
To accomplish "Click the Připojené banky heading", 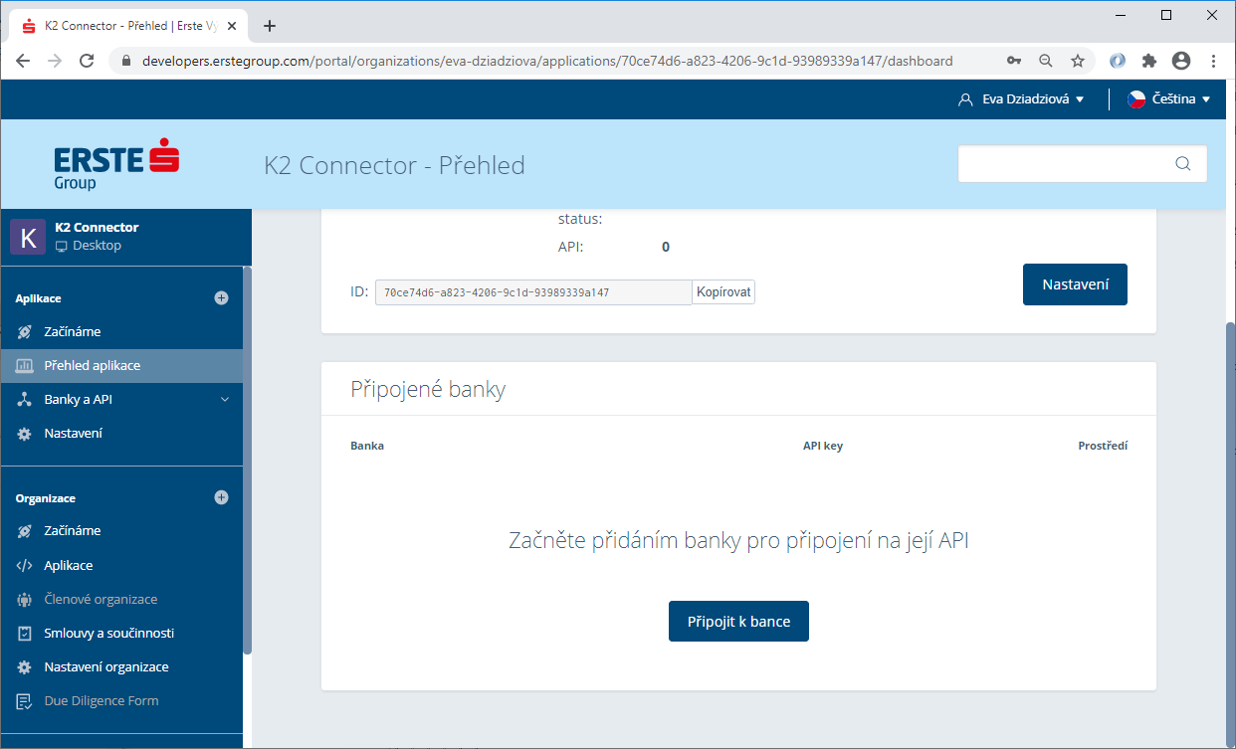I will pyautogui.click(x=428, y=389).
